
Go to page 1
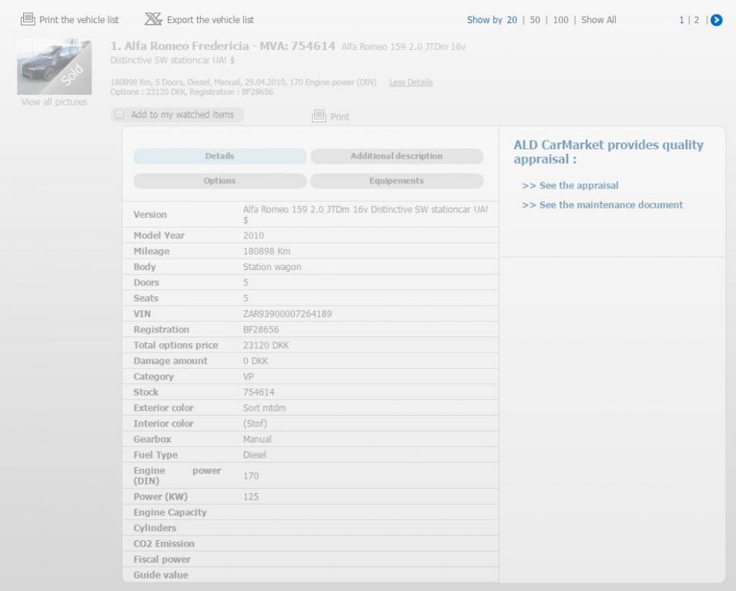tap(681, 20)
